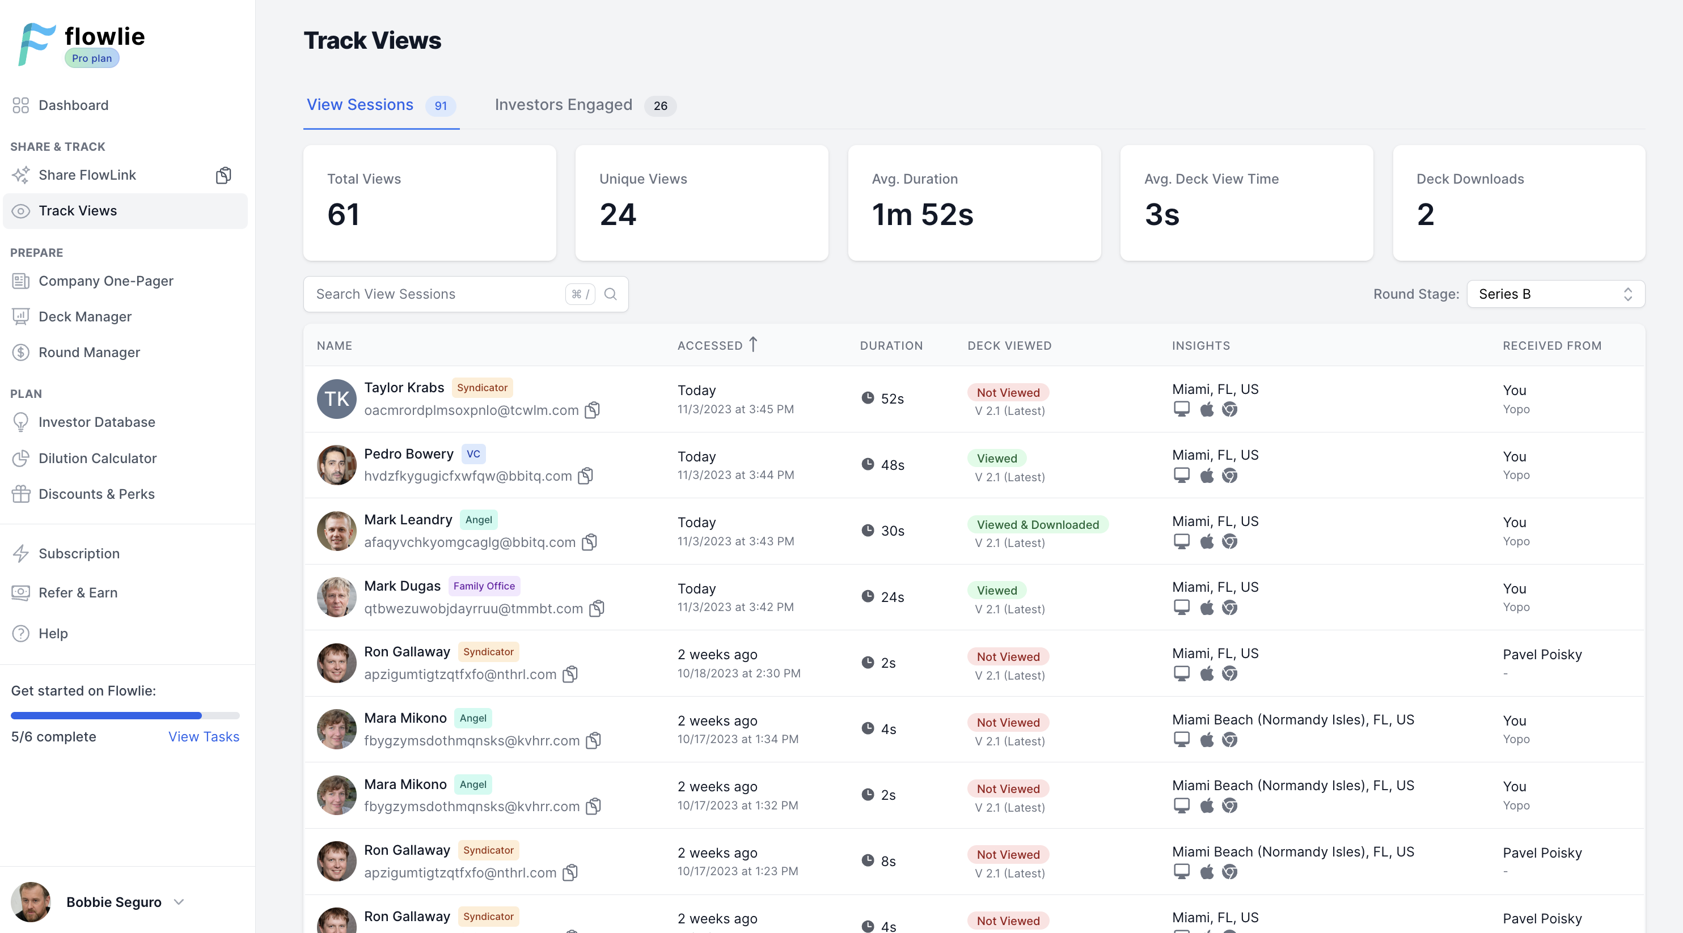Copy Pedro Bowery's email address
1683x933 pixels.
(586, 476)
